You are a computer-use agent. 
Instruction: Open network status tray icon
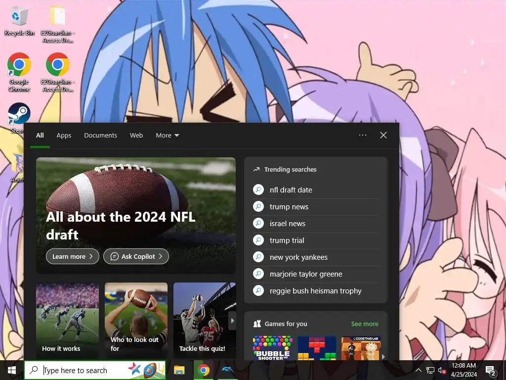pos(430,370)
